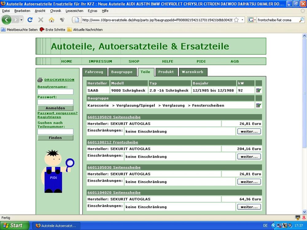Open Passwort vergessen? link
307x230 pixels.
[58, 113]
